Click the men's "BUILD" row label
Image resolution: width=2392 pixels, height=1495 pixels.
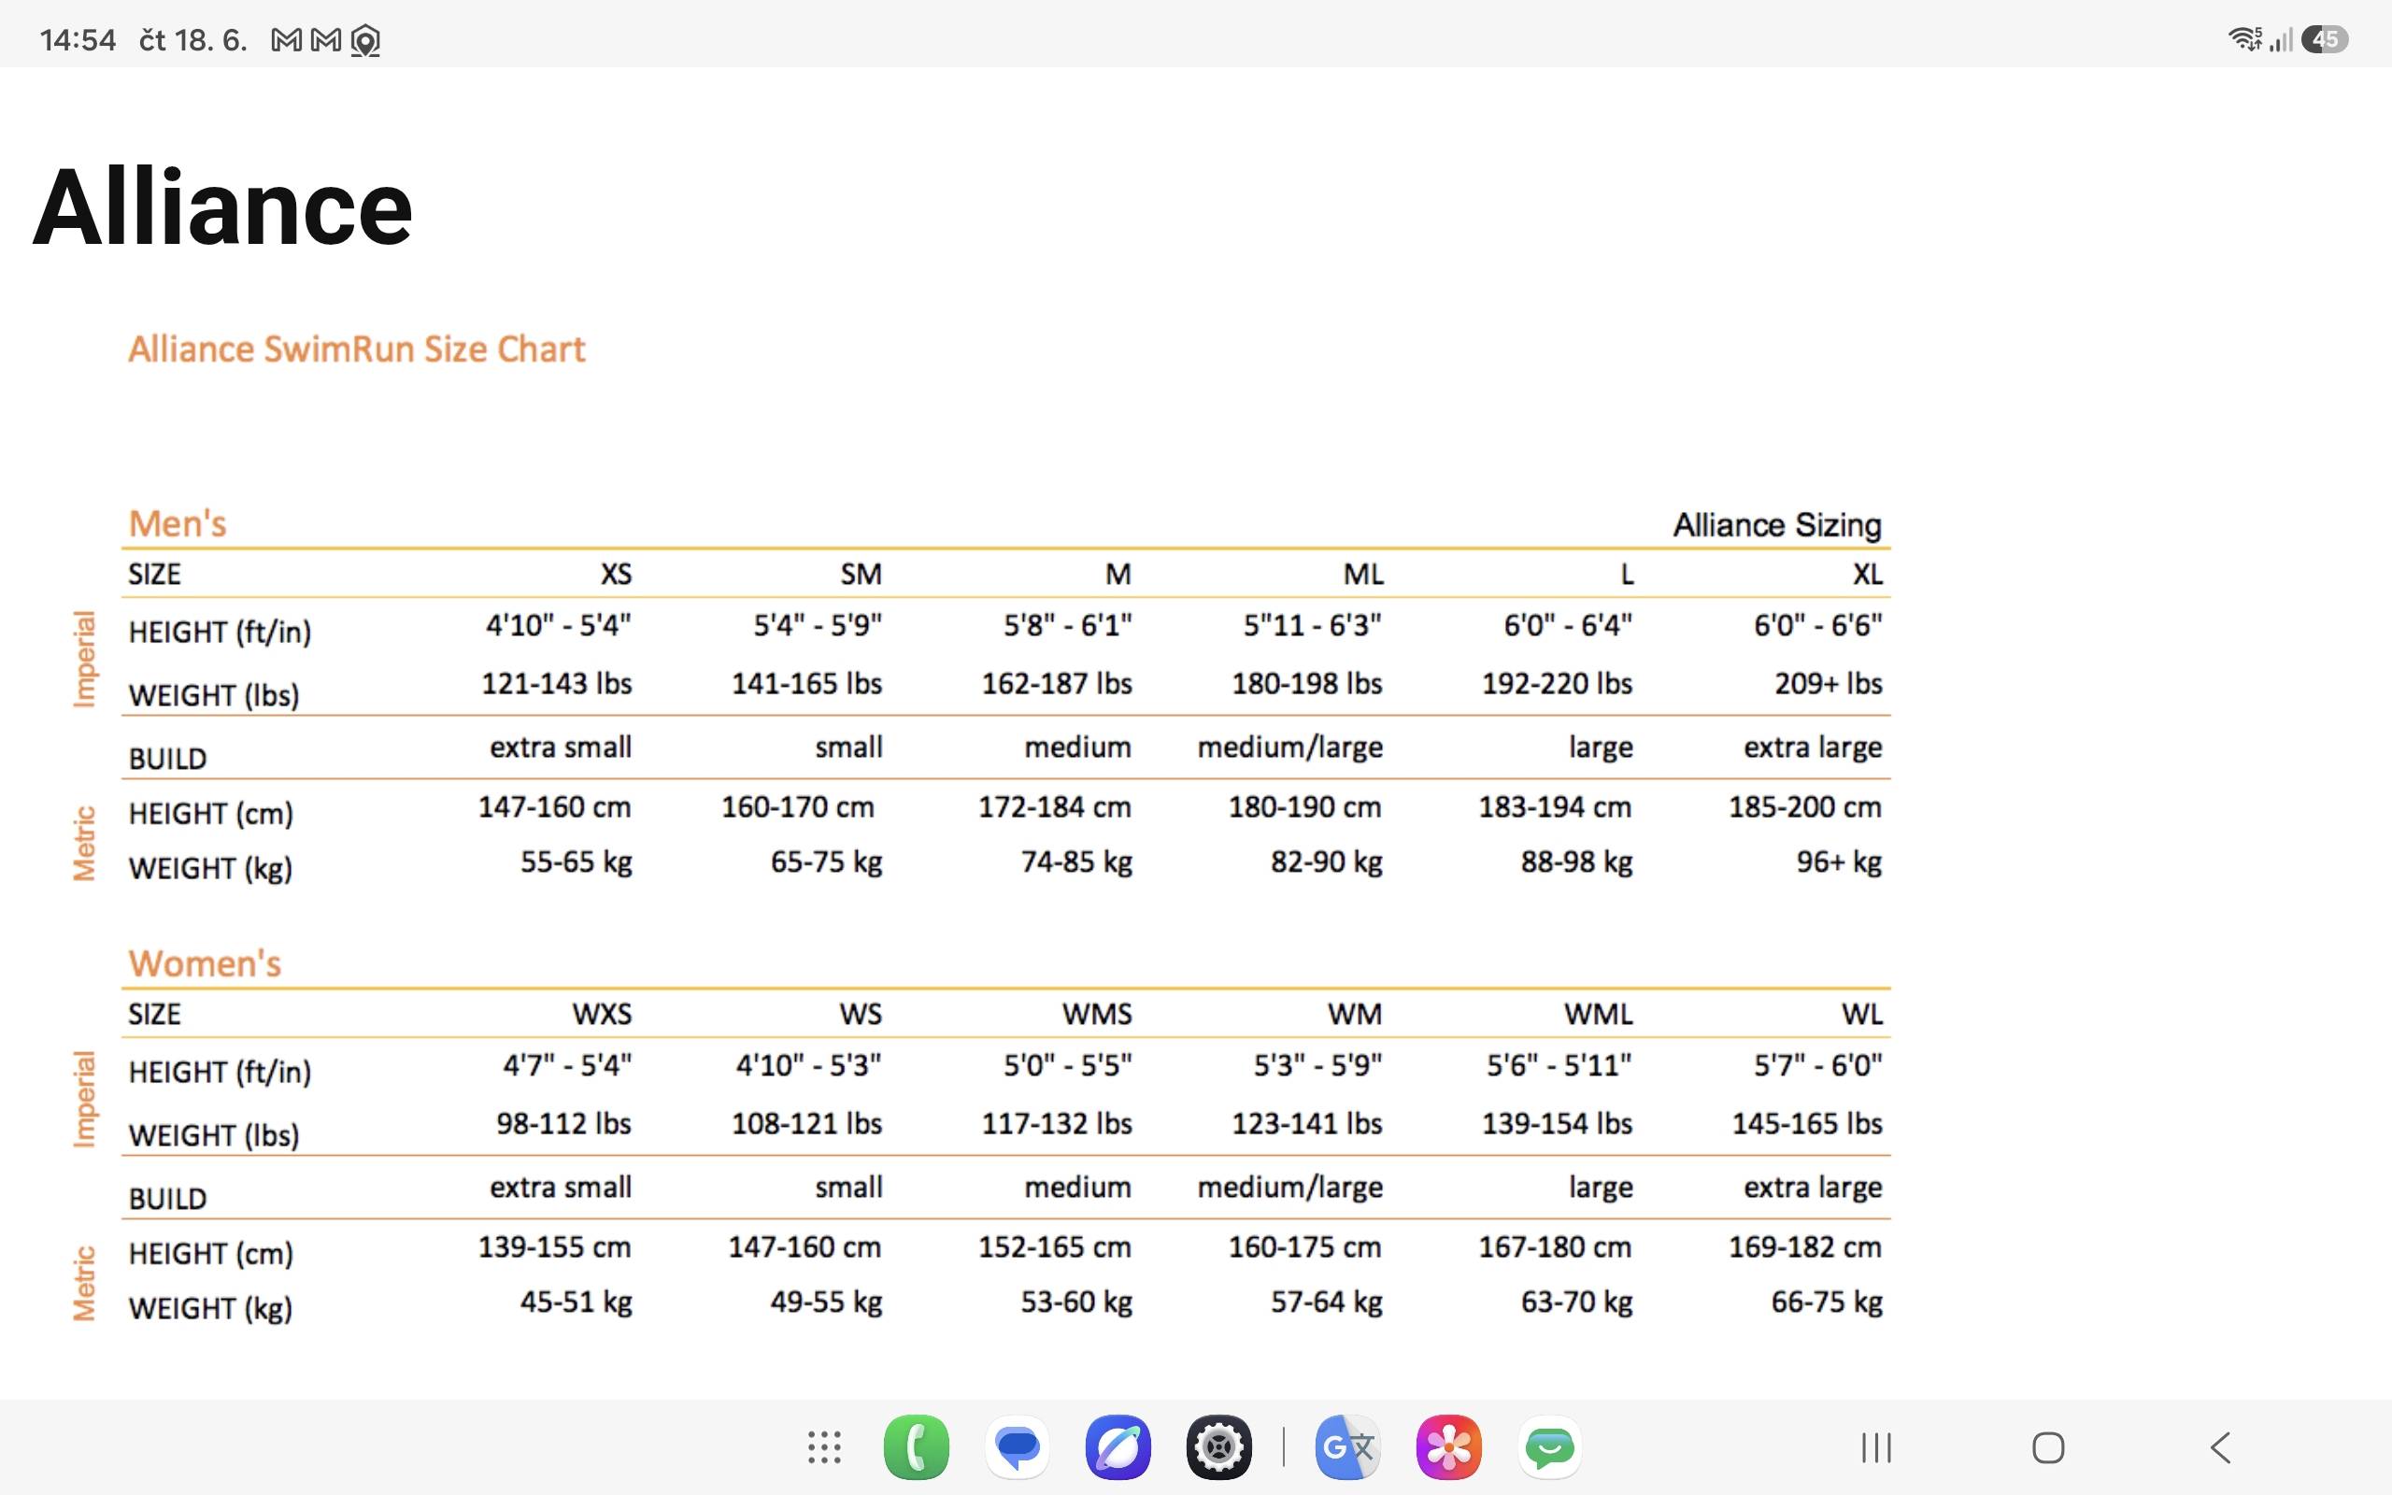[168, 759]
